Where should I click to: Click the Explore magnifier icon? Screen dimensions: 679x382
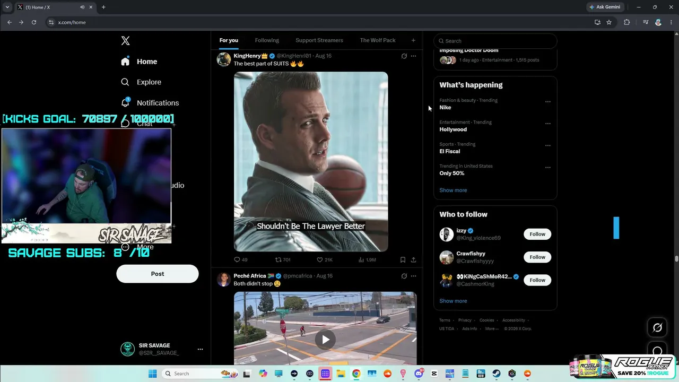click(x=125, y=82)
